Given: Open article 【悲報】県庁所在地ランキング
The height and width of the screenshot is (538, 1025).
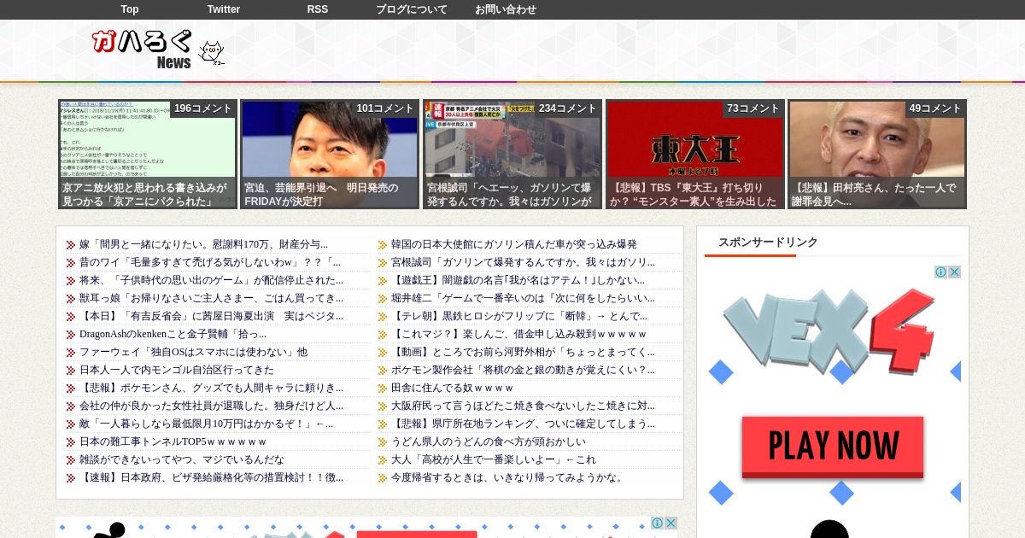Looking at the screenshot, I should [523, 424].
